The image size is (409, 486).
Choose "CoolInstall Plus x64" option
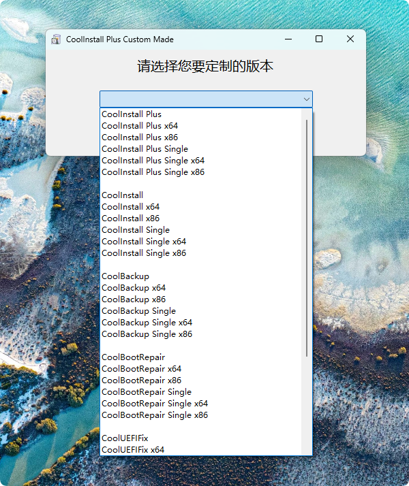click(x=140, y=126)
